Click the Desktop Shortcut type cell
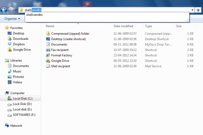 pyautogui.click(x=157, y=39)
